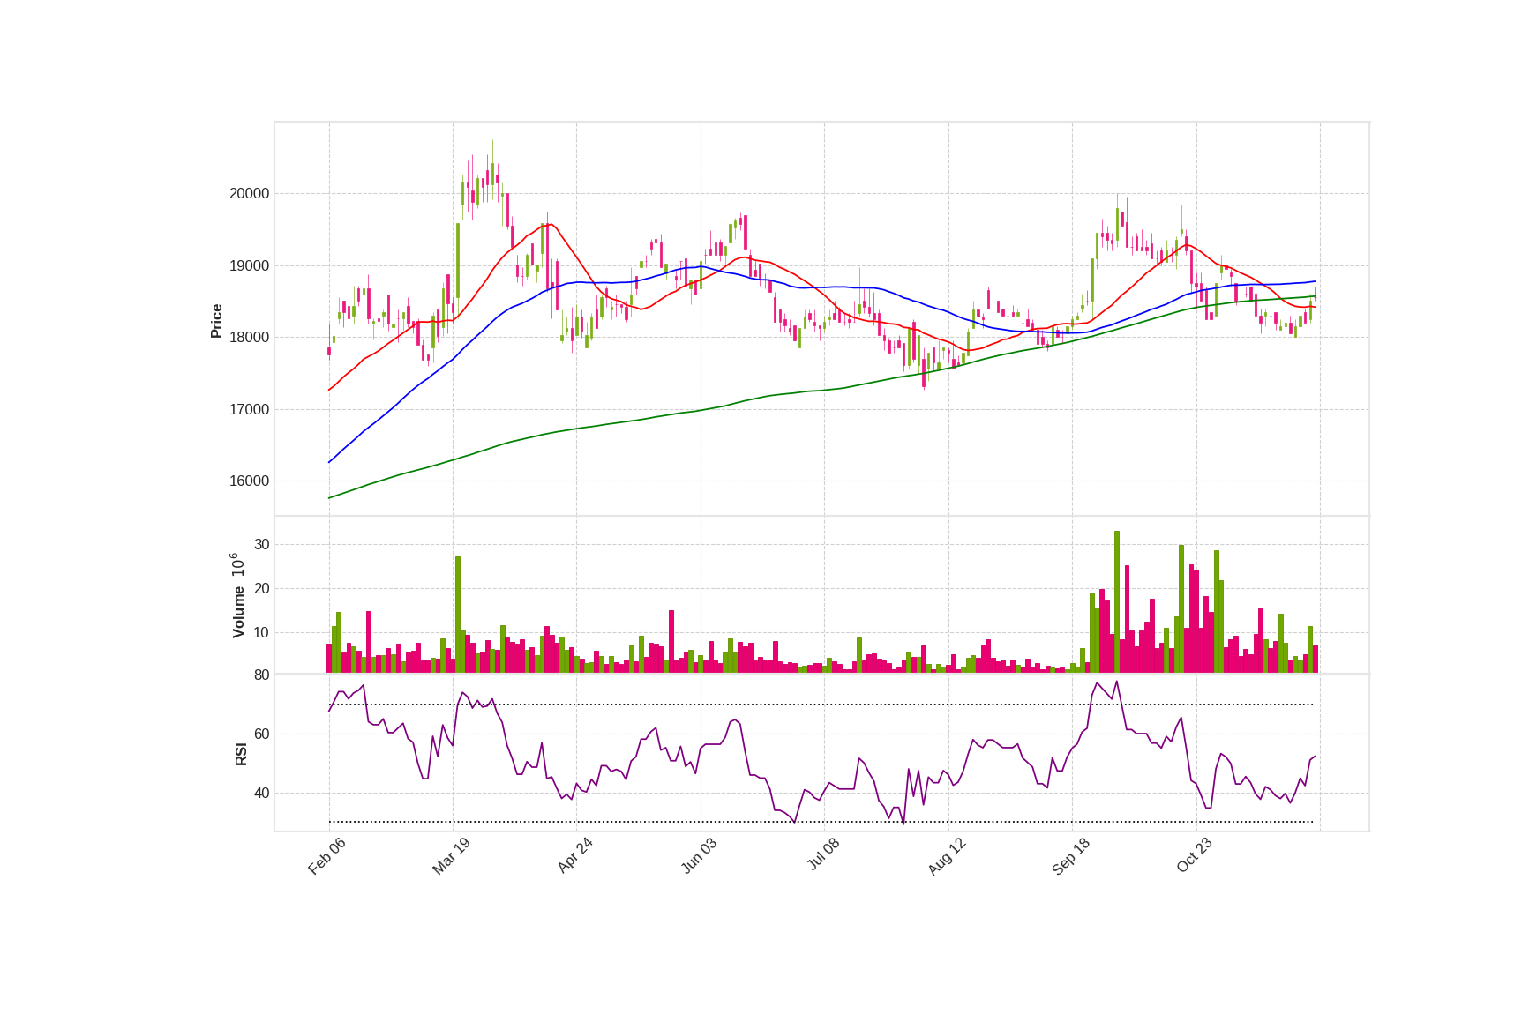Click the Aug 12 date label
Viewport: 1522px width, 1014px height.
pos(947,856)
